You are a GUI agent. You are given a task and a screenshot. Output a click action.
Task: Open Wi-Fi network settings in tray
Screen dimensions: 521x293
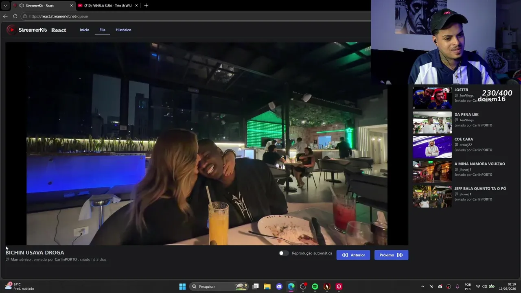pyautogui.click(x=478, y=286)
